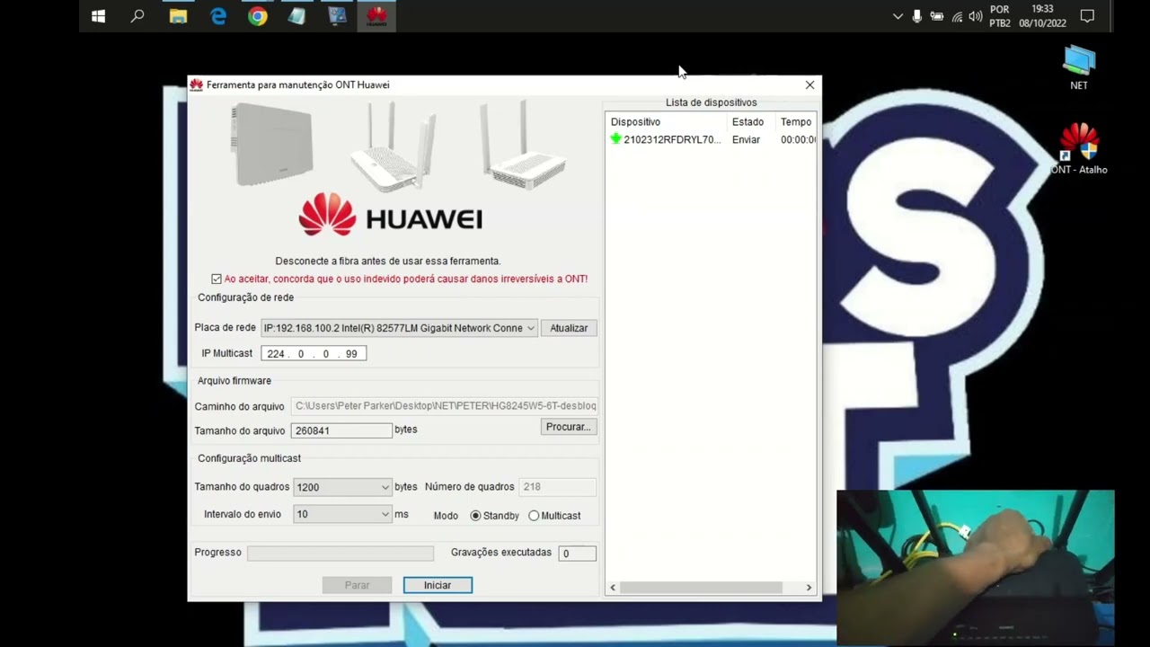Click the Iniciar button
The width and height of the screenshot is (1150, 647).
[438, 585]
